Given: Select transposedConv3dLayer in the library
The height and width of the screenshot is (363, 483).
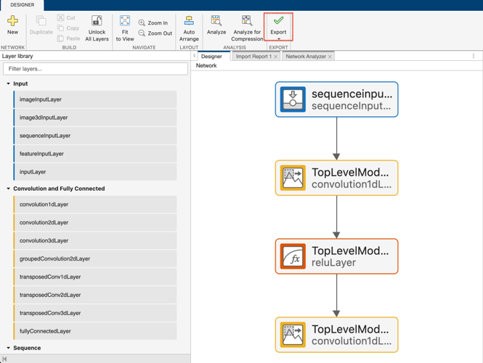Looking at the screenshot, I should (x=95, y=313).
